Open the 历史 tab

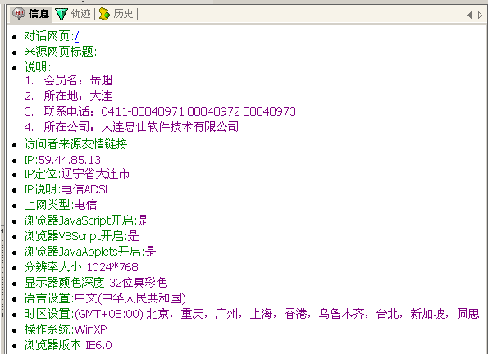(x=116, y=14)
